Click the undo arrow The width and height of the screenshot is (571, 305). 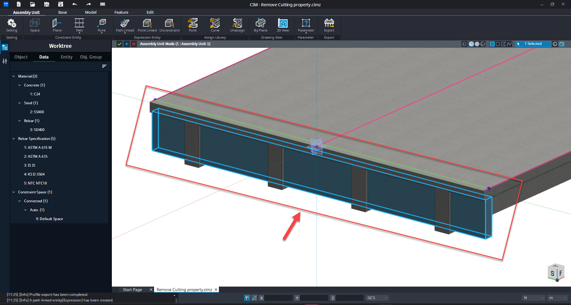pos(75,4)
